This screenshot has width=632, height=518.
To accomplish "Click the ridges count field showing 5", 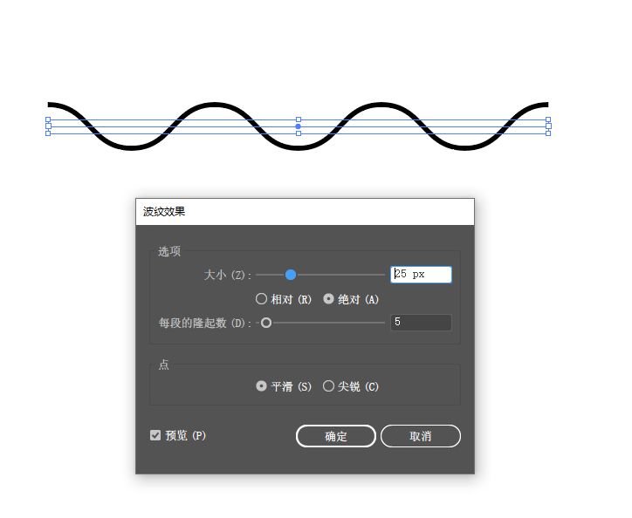I will (x=421, y=323).
